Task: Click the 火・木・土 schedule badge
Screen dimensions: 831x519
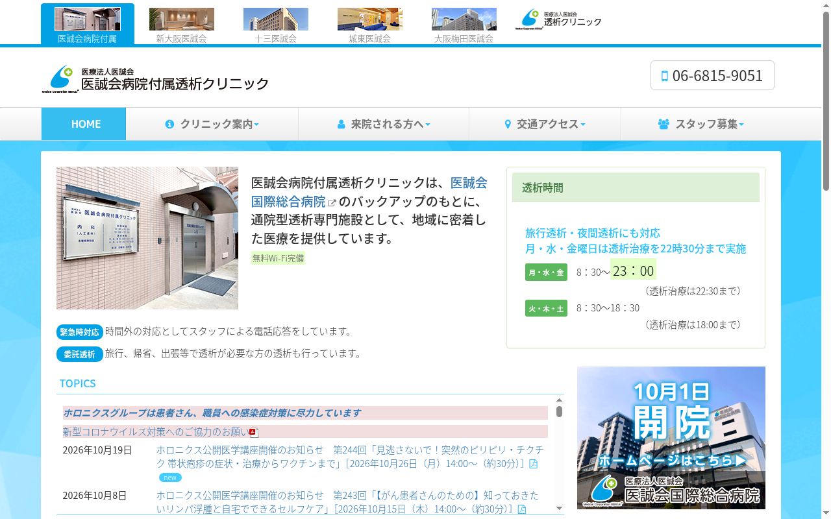Action: point(546,308)
